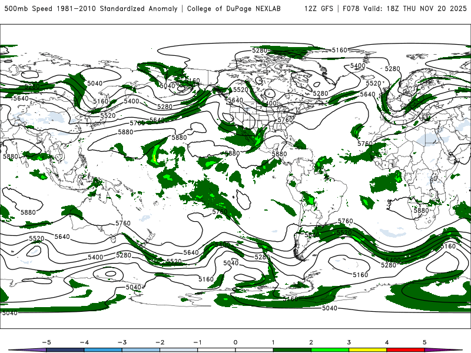Click the 'College of DuPage NEXLAB' text
Screen dimensions: 471x353
pos(234,8)
